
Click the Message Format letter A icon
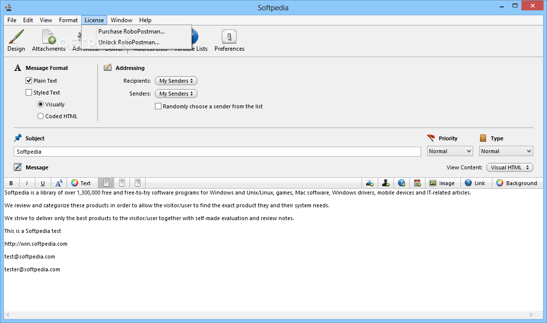click(18, 68)
